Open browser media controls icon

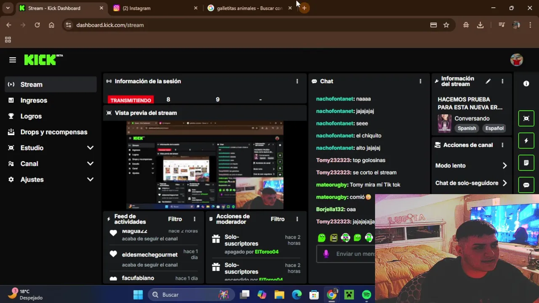point(502,25)
